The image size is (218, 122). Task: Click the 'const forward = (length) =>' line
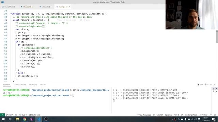tap(31, 20)
